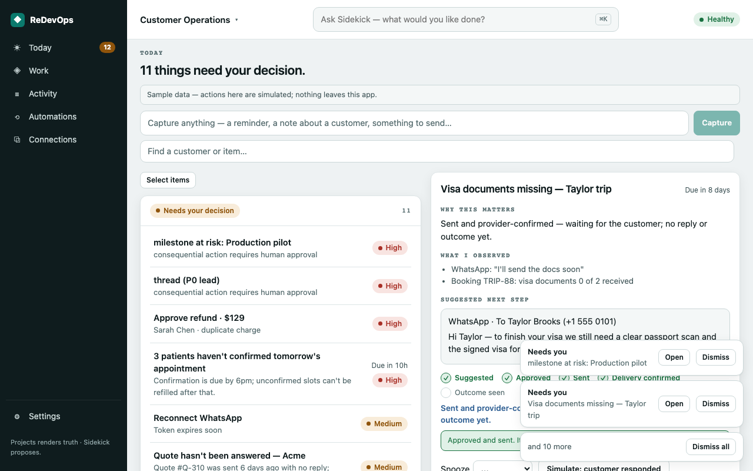Click the WhatsApp message draft to Taylor Brooks
753x471 pixels.
click(x=585, y=337)
